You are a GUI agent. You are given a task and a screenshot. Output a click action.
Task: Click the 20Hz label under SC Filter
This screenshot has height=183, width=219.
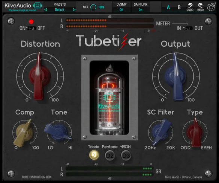click(150, 148)
